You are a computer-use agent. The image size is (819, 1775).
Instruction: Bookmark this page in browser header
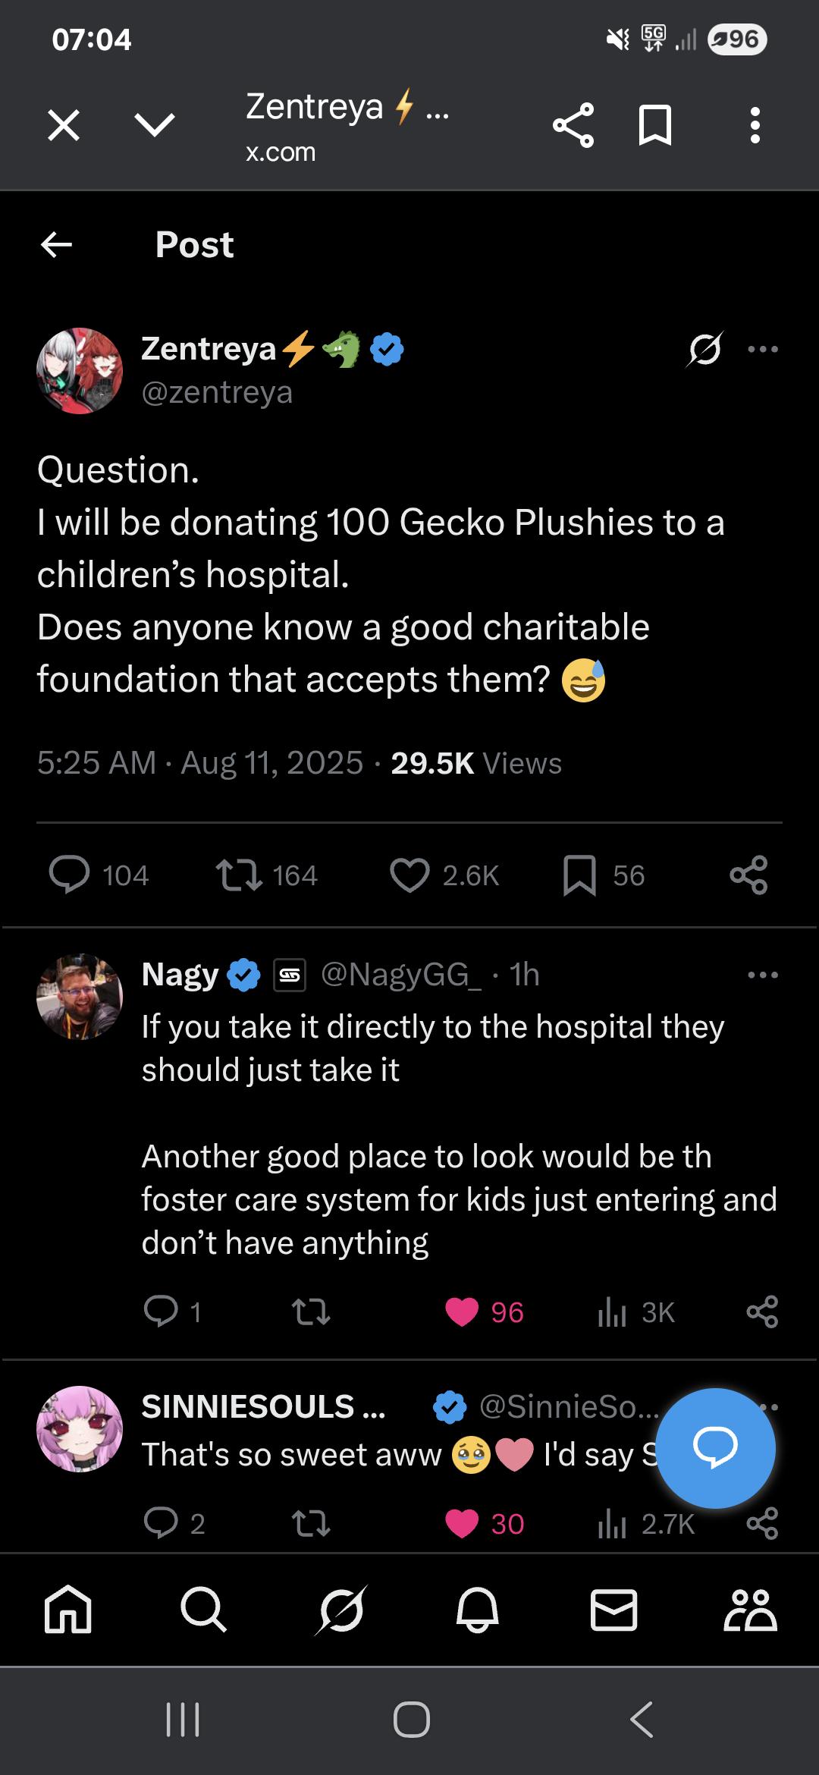[x=655, y=125]
